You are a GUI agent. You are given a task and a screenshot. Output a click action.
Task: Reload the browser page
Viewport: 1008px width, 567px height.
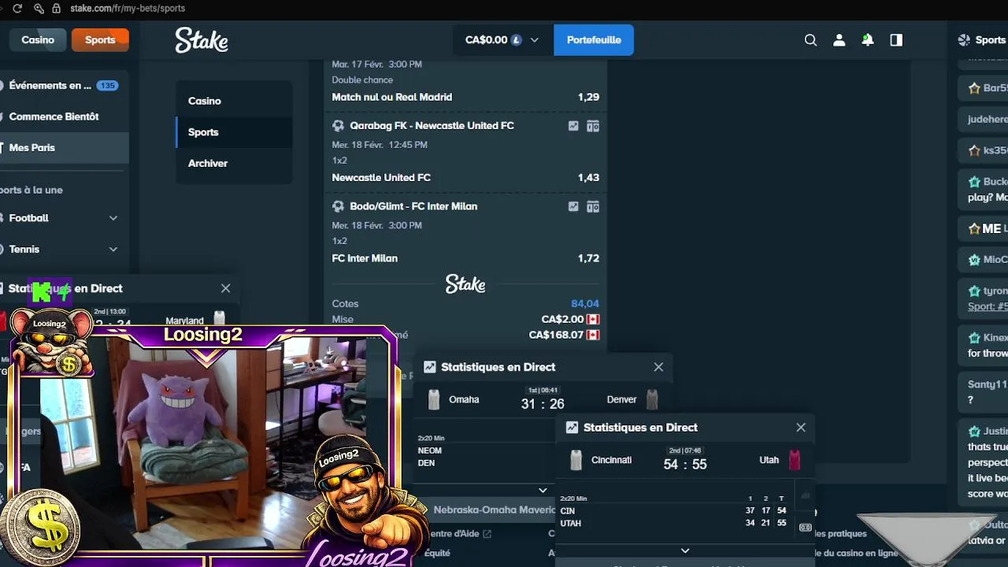(17, 8)
